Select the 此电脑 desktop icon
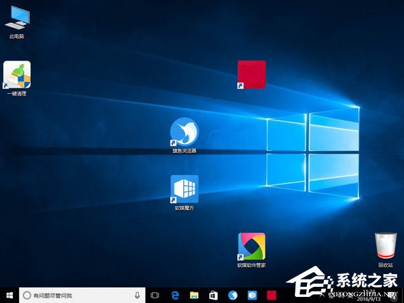 pyautogui.click(x=17, y=22)
